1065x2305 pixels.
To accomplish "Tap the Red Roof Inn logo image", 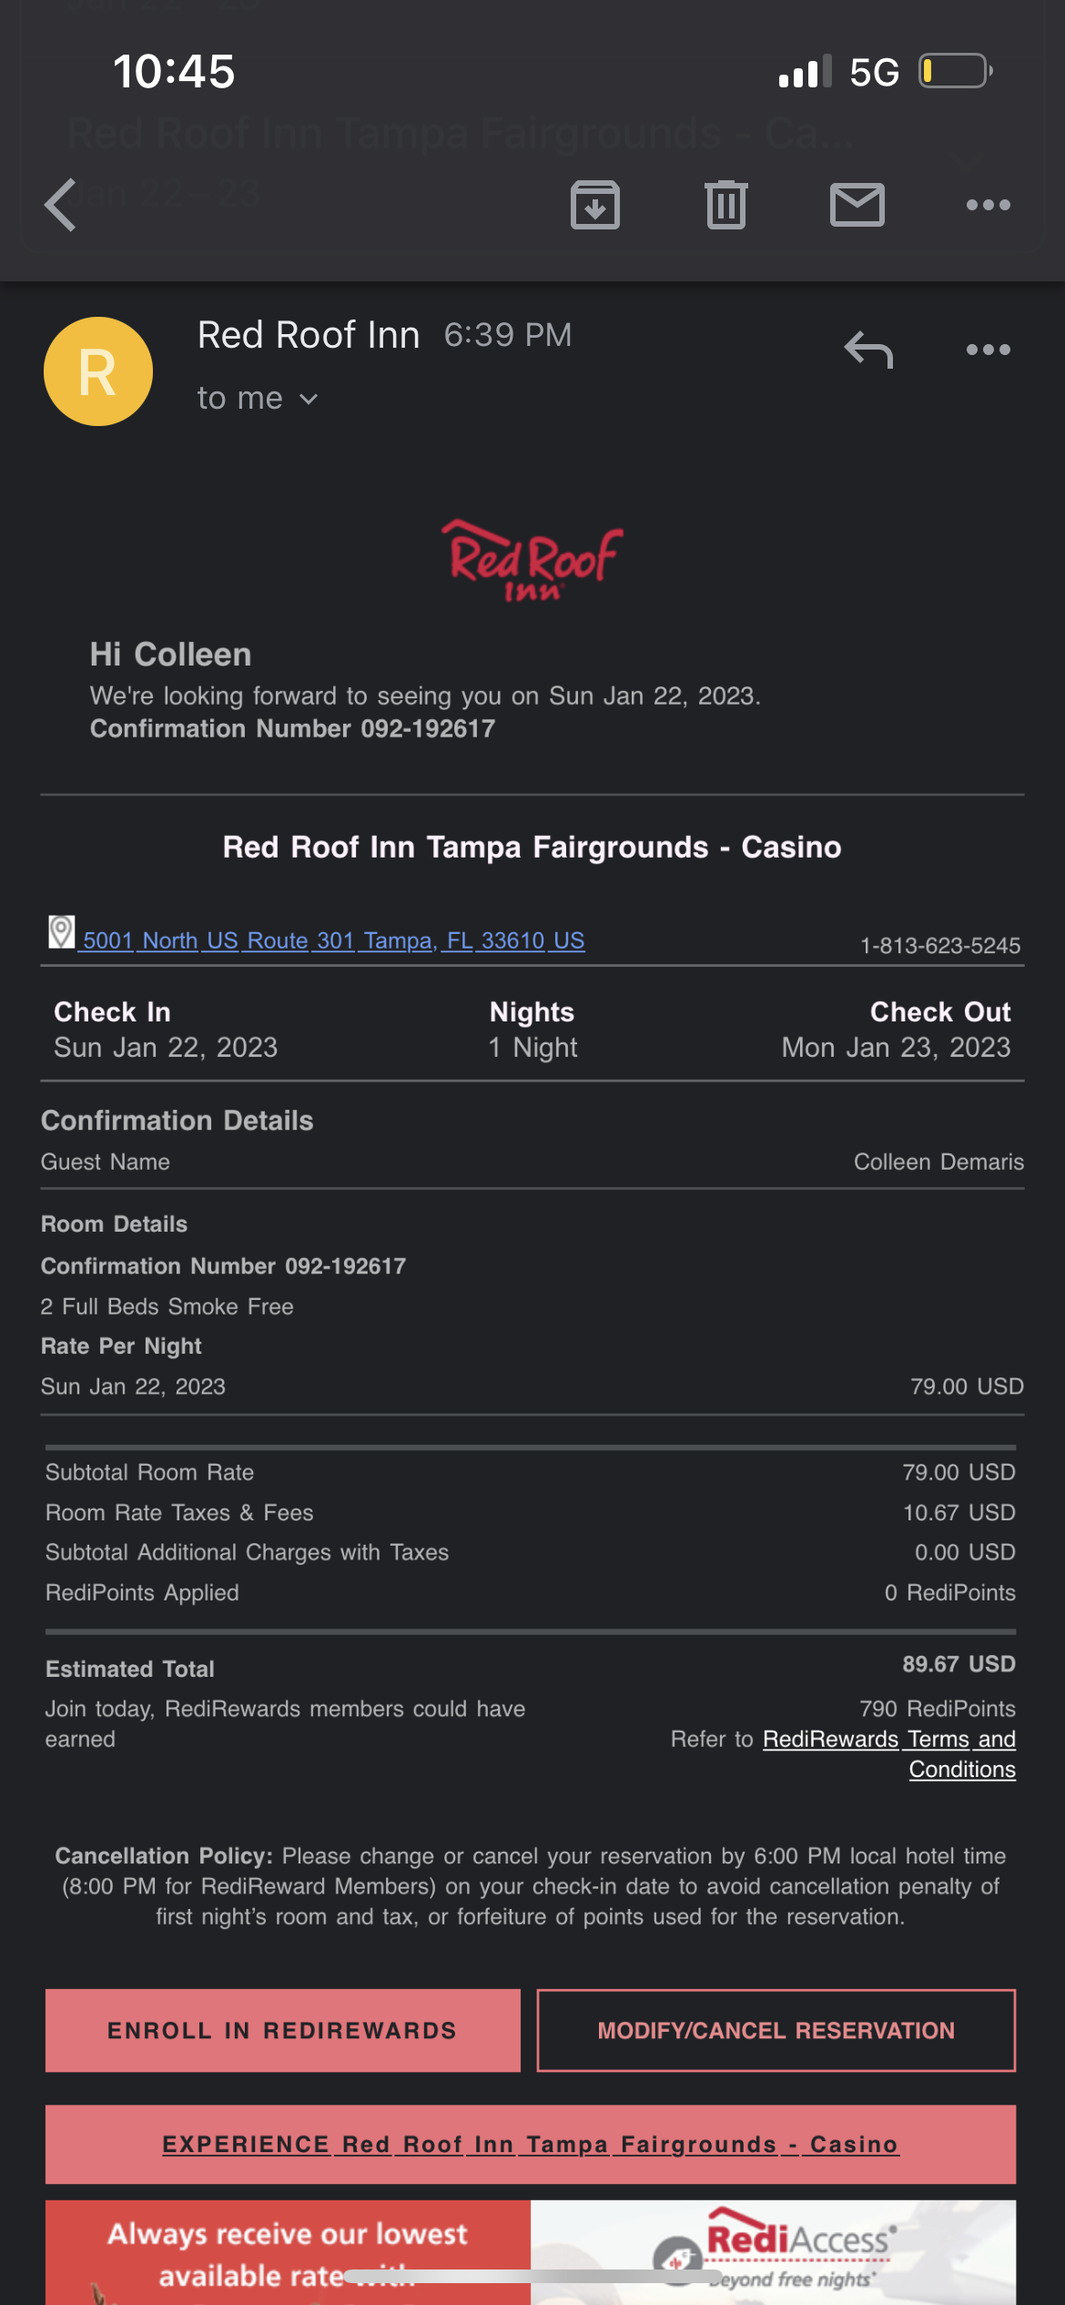I will 532,560.
